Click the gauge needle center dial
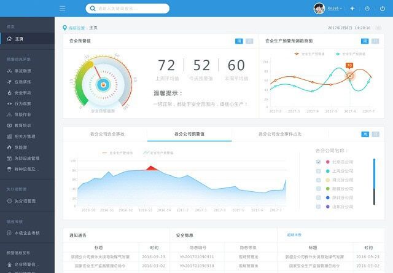The width and height of the screenshot is (393, 273). pyautogui.click(x=103, y=85)
